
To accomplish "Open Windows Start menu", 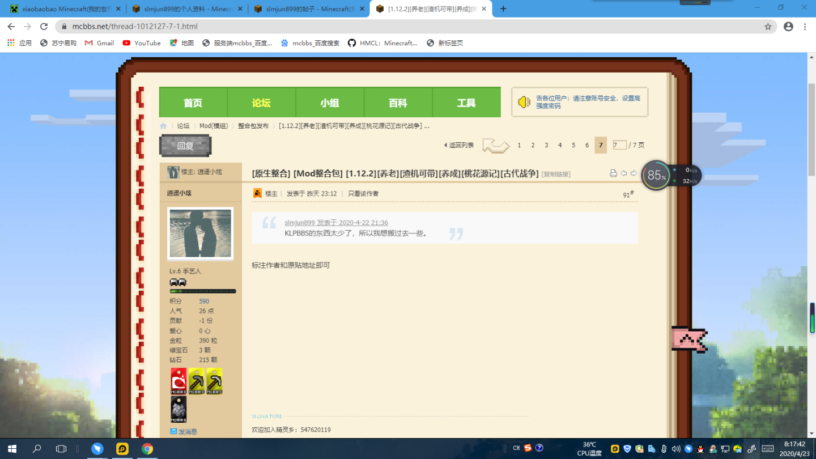I will pyautogui.click(x=12, y=449).
